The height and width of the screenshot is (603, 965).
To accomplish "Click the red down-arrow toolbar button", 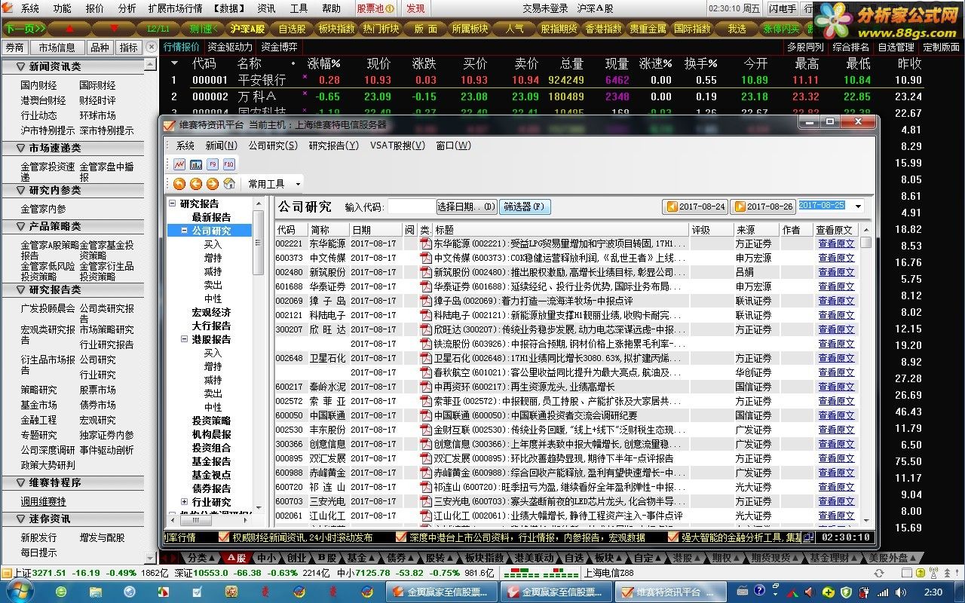I will coord(115,29).
